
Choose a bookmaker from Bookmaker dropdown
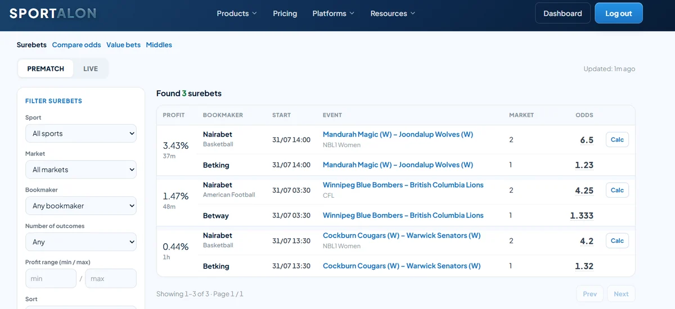tap(81, 206)
